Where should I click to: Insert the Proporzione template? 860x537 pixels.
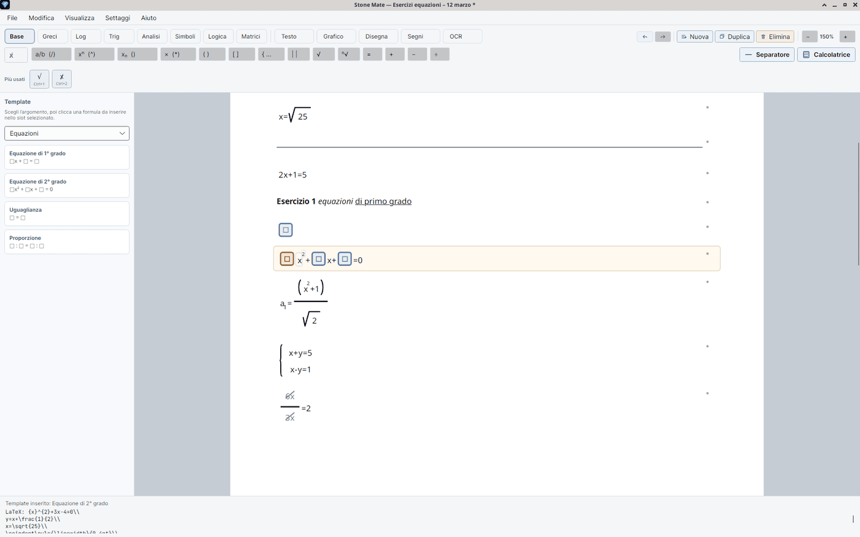click(67, 242)
